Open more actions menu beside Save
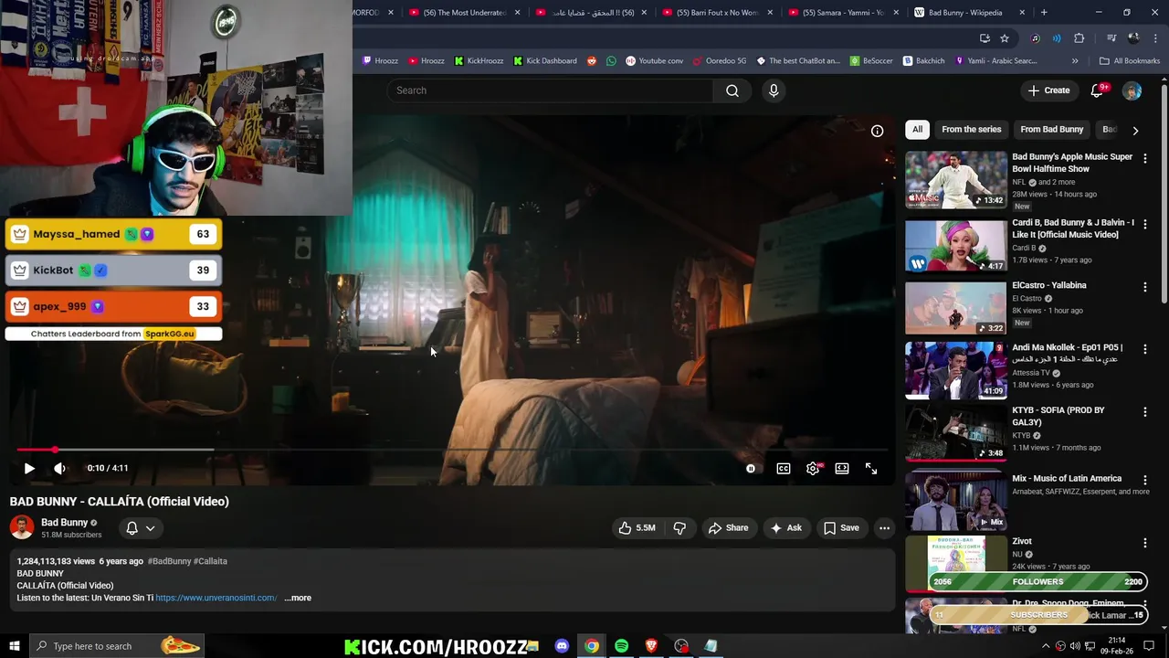 pos(884,527)
